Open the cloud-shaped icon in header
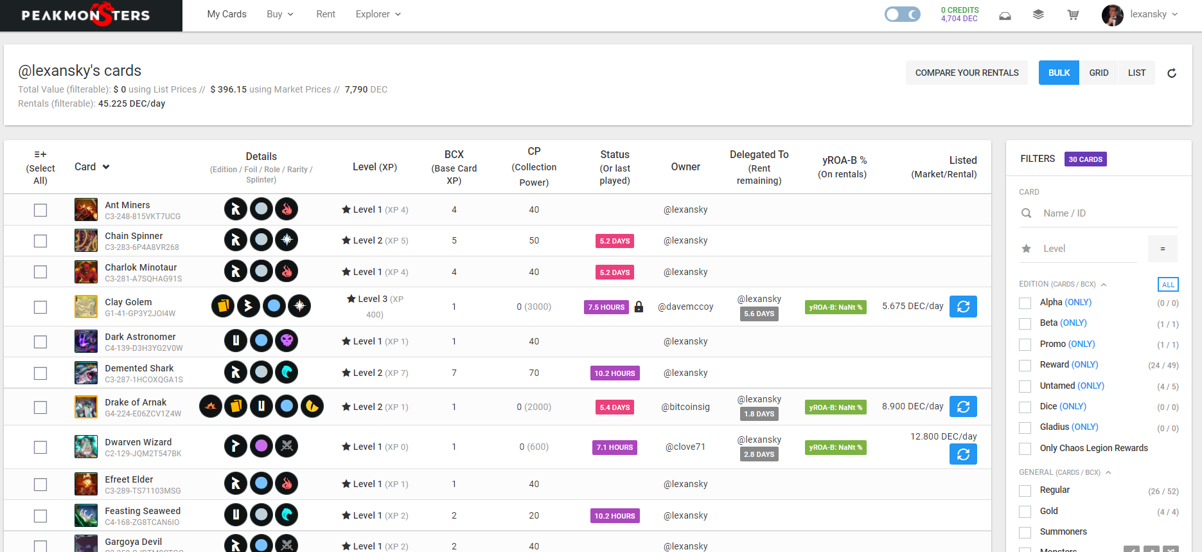Screen dimensions: 1202x552 coord(1005,15)
